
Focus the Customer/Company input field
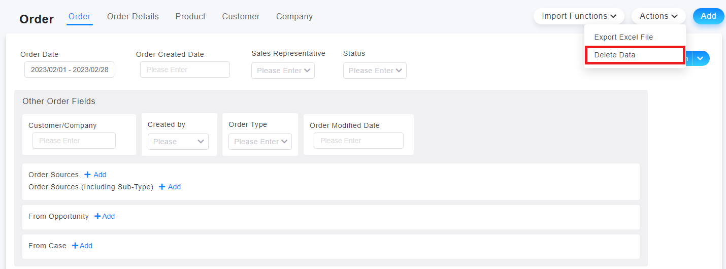74,141
